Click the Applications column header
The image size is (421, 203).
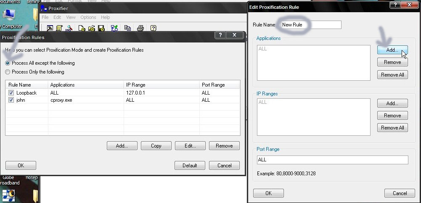coord(86,85)
